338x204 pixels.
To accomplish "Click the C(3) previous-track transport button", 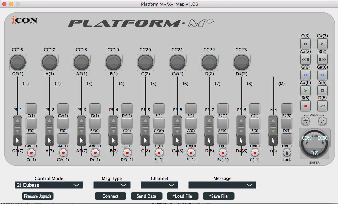I will [305, 44].
